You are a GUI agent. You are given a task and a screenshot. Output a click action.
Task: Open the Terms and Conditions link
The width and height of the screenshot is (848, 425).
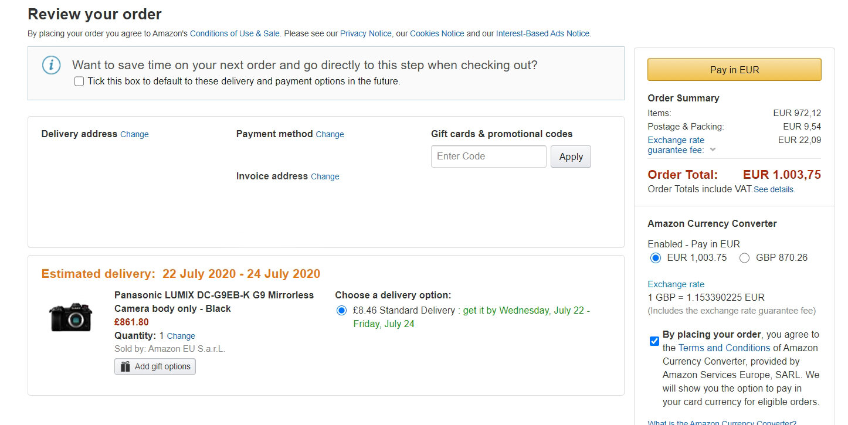point(724,348)
